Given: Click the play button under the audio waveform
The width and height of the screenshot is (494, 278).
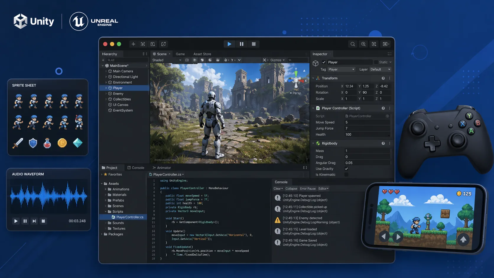Looking at the screenshot, I should [16, 221].
